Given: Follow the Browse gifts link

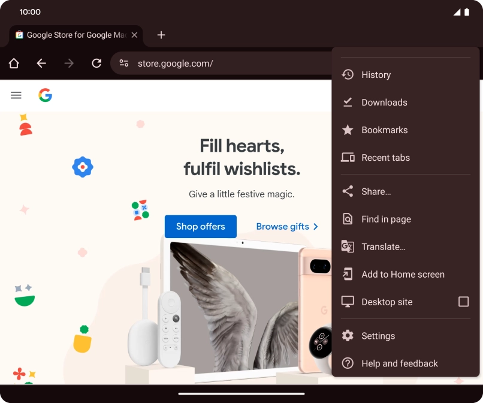Looking at the screenshot, I should (287, 227).
